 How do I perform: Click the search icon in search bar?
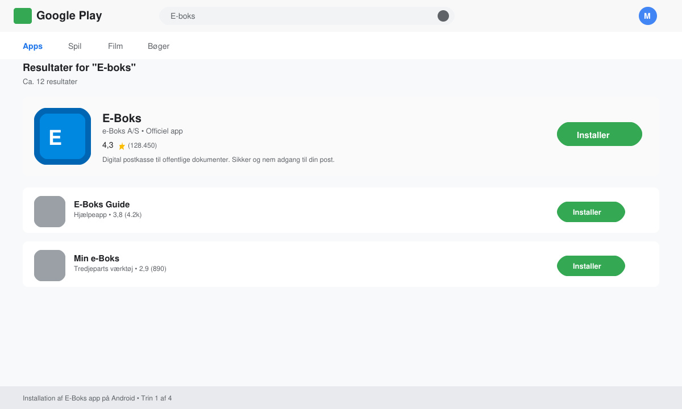443,16
